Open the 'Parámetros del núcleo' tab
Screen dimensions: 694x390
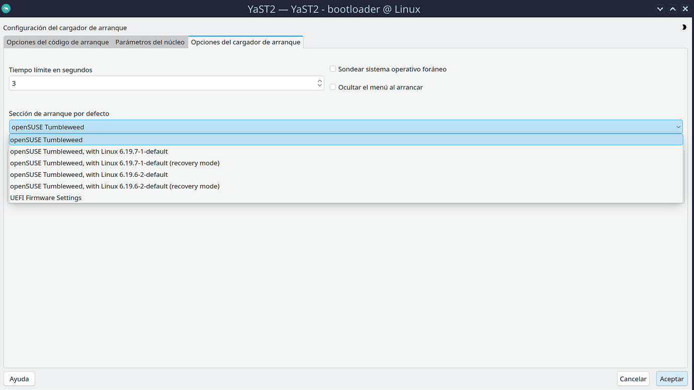[x=150, y=42]
